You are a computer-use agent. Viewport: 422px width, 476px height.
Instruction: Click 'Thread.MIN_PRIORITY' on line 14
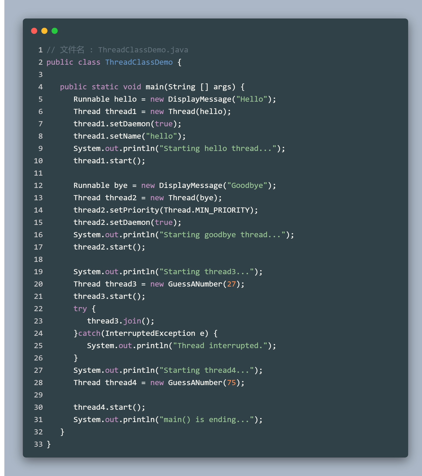click(207, 210)
